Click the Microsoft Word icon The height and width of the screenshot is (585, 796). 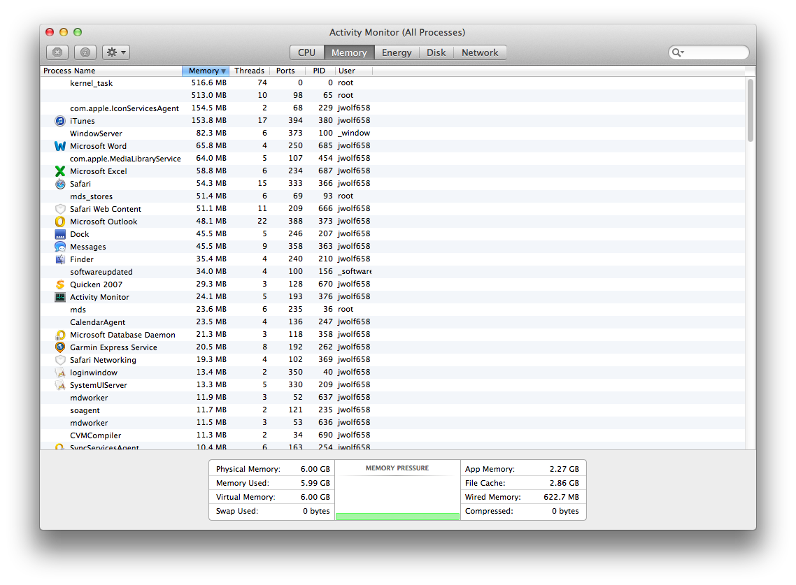coord(60,146)
